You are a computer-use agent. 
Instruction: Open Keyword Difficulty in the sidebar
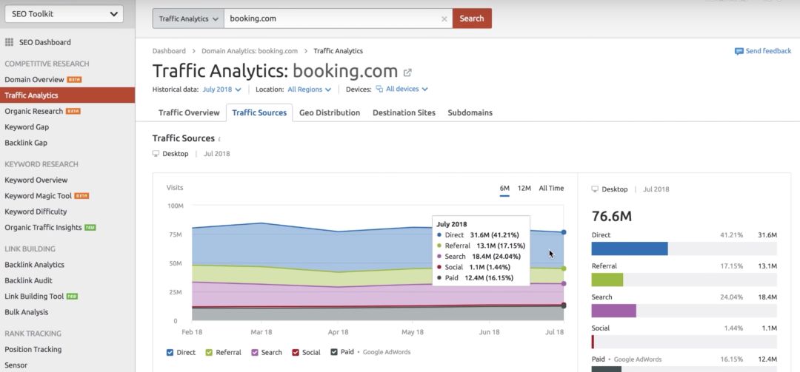(36, 212)
